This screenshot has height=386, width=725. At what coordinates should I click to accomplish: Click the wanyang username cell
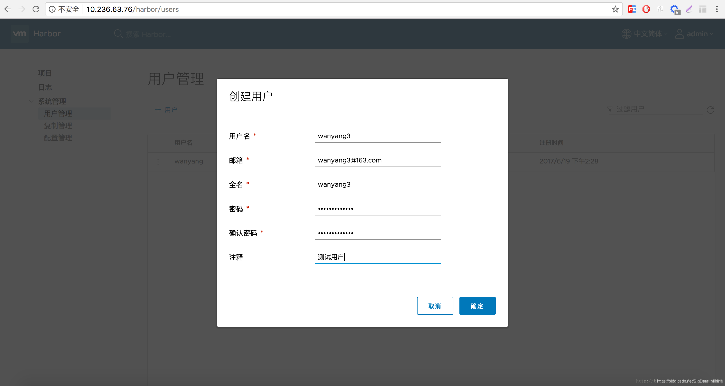(x=189, y=161)
